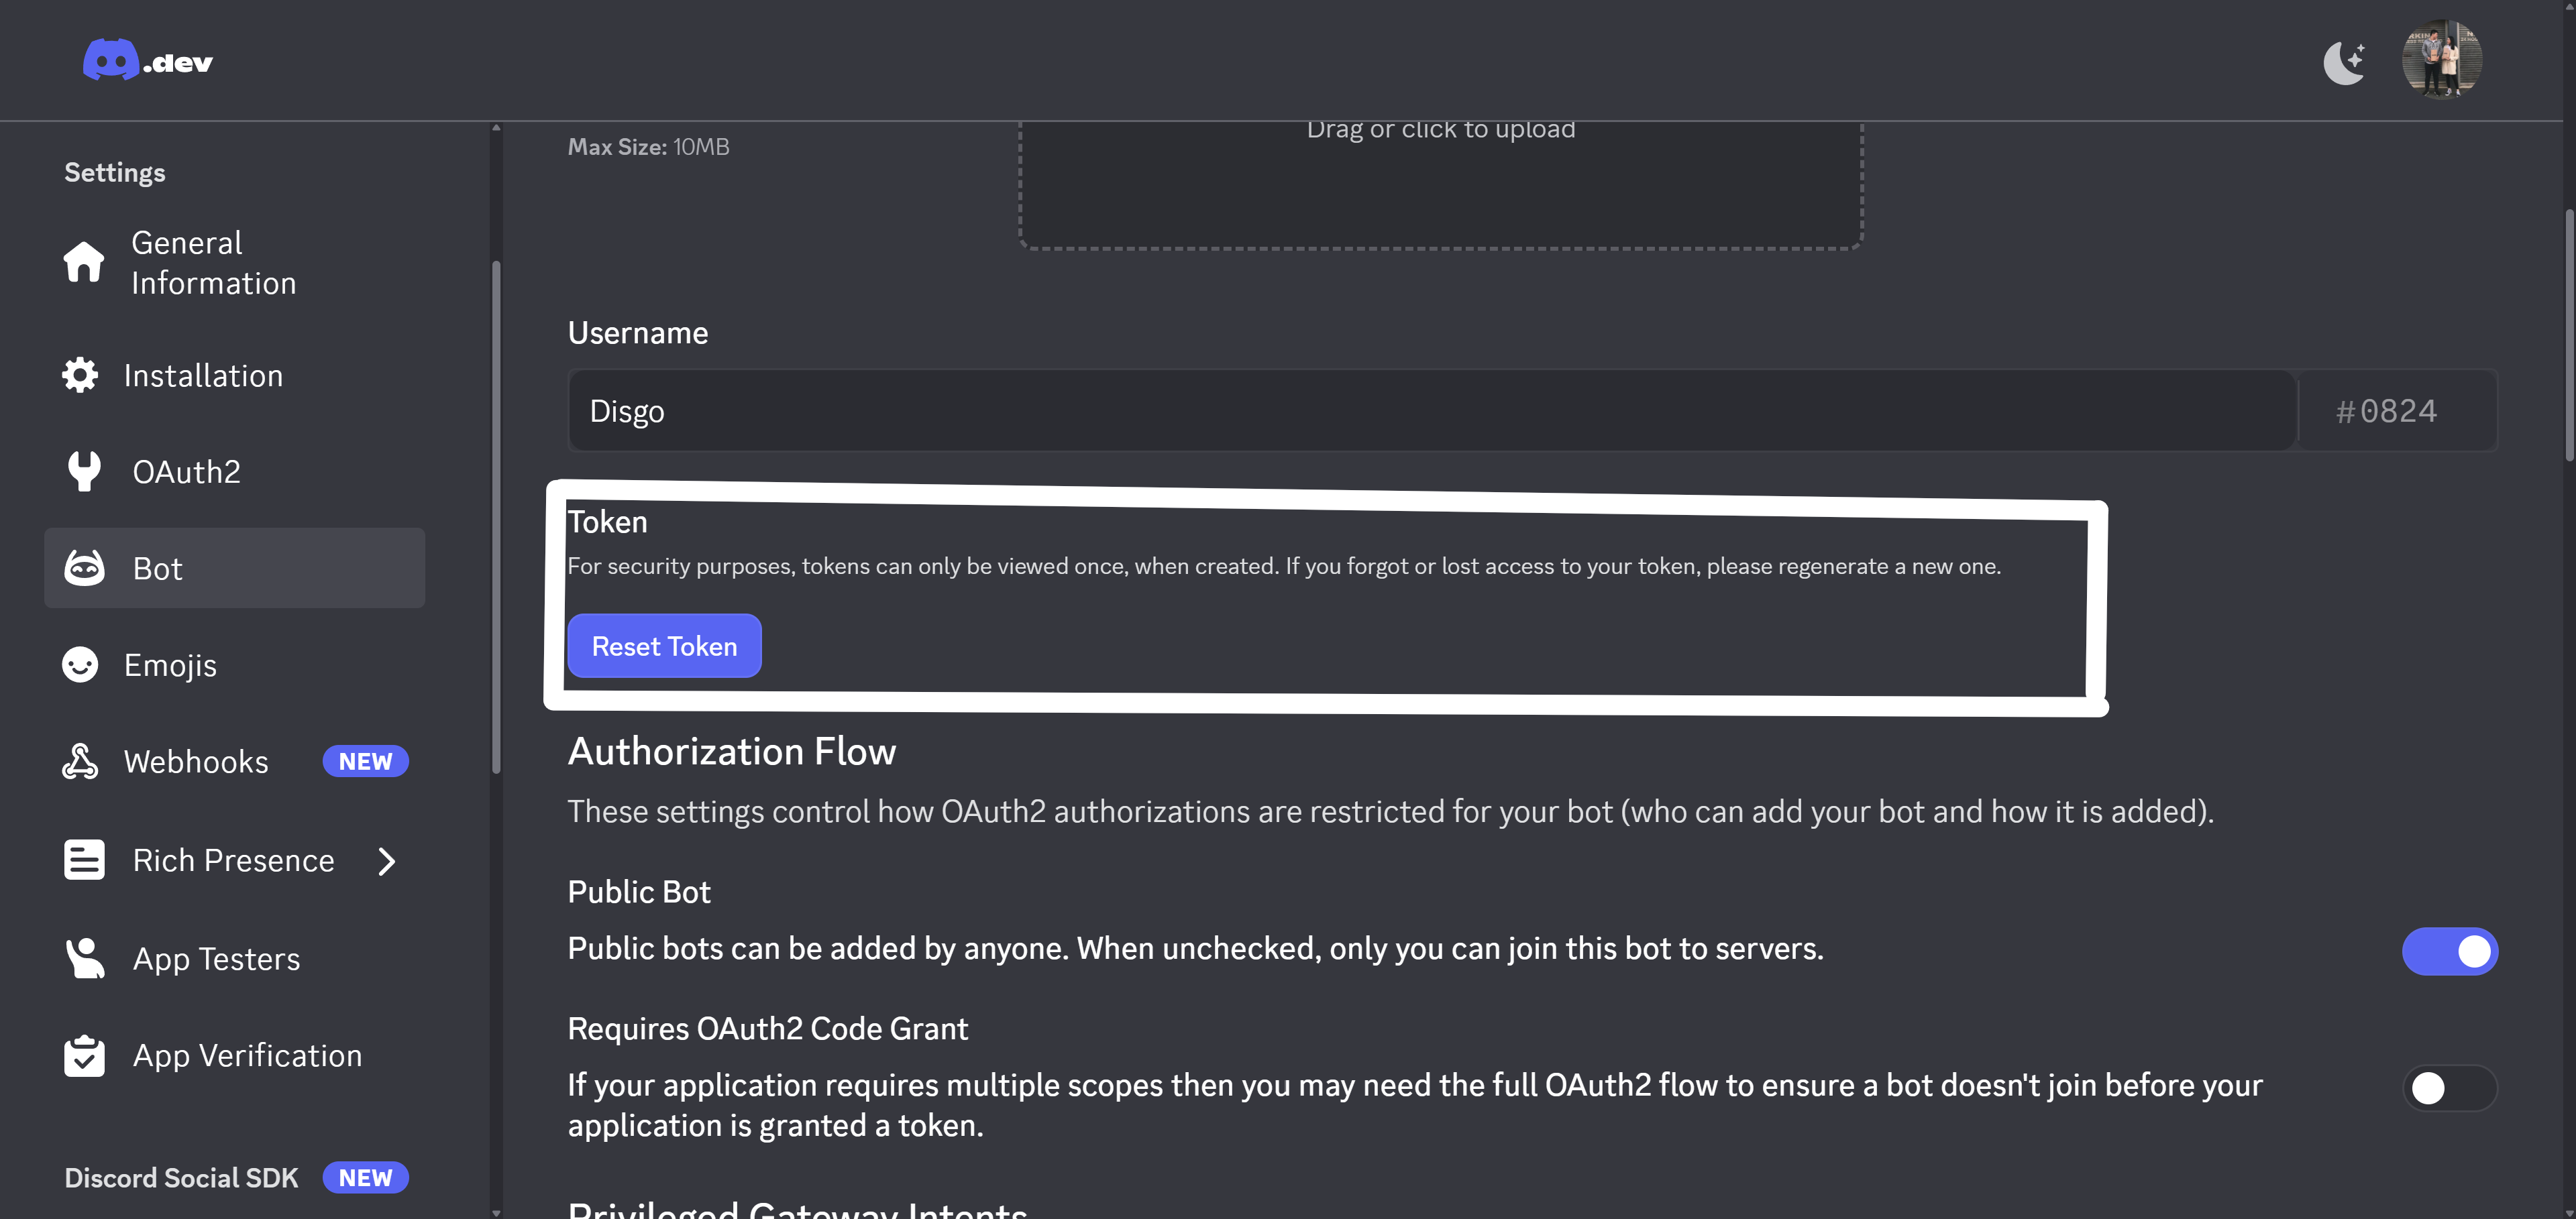The width and height of the screenshot is (2576, 1219).
Task: Click the OAuth2 wrench icon
Action: point(84,471)
